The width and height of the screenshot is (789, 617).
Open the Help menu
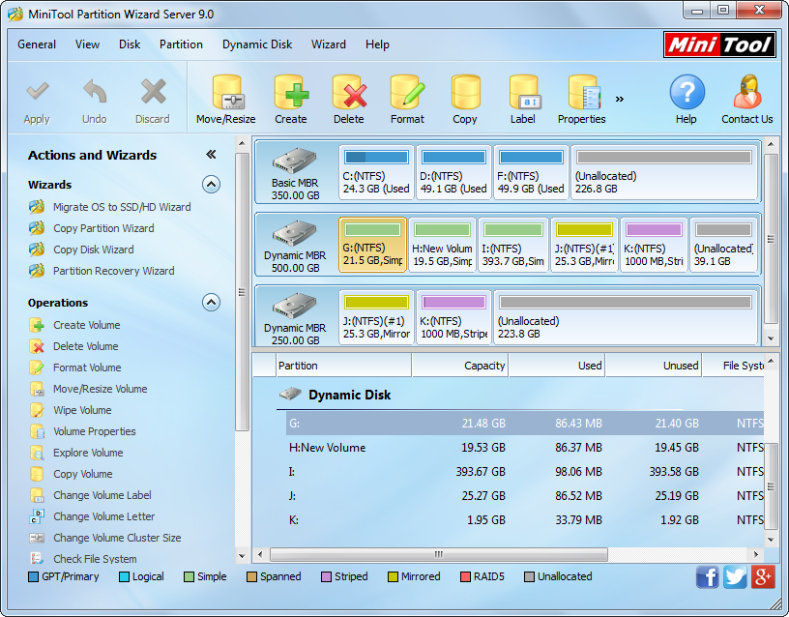[377, 44]
